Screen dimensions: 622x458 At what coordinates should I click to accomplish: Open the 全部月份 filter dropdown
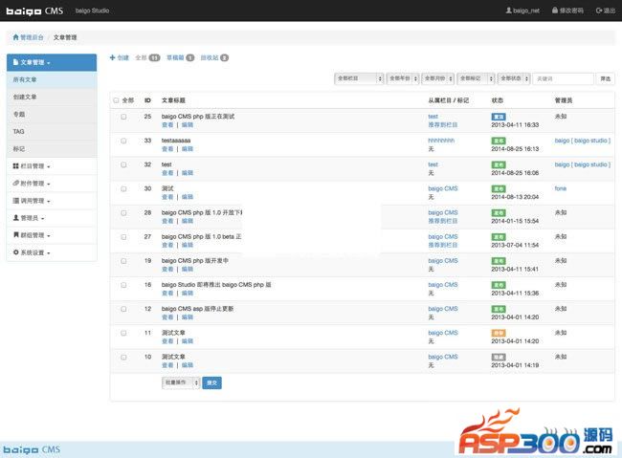point(438,78)
